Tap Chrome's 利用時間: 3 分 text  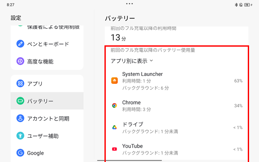click(136, 109)
